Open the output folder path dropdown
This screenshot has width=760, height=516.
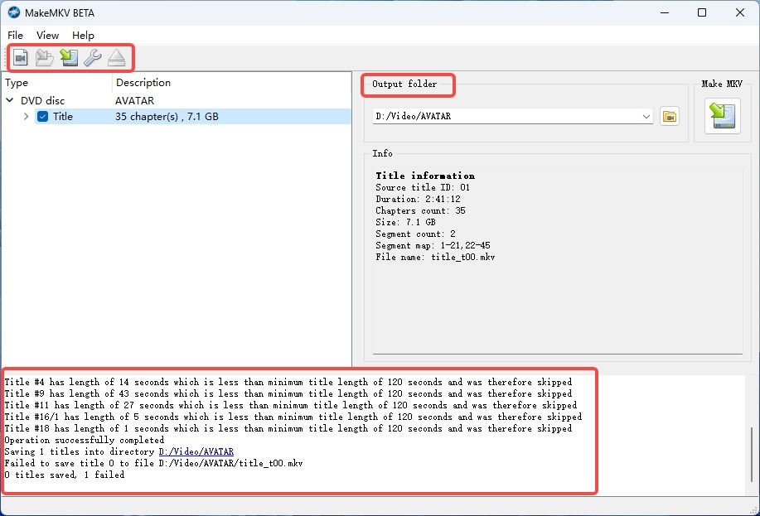(647, 117)
